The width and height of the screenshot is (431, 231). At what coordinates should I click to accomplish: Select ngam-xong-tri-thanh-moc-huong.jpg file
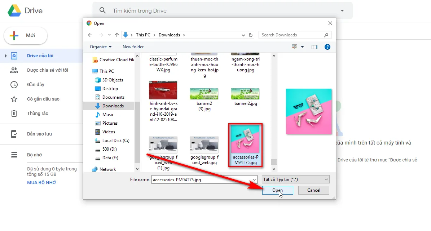(246, 62)
